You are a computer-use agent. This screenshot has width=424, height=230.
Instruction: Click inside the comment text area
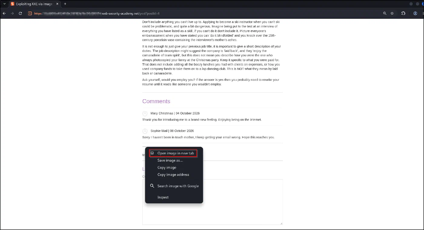click(x=213, y=202)
